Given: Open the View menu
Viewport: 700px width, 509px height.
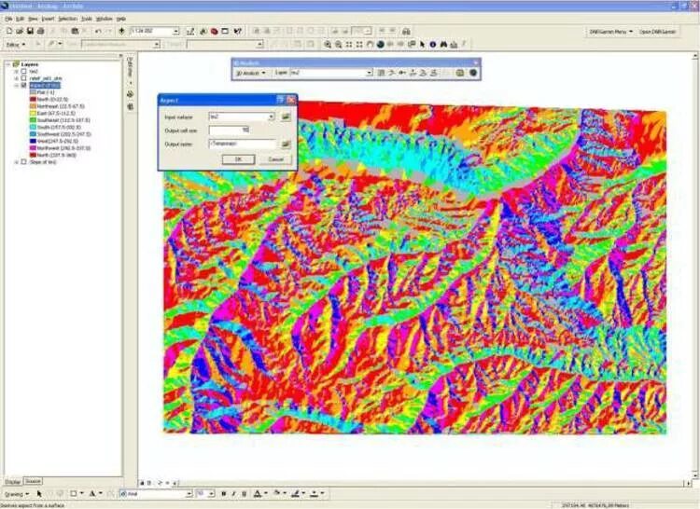Looking at the screenshot, I should (33, 19).
